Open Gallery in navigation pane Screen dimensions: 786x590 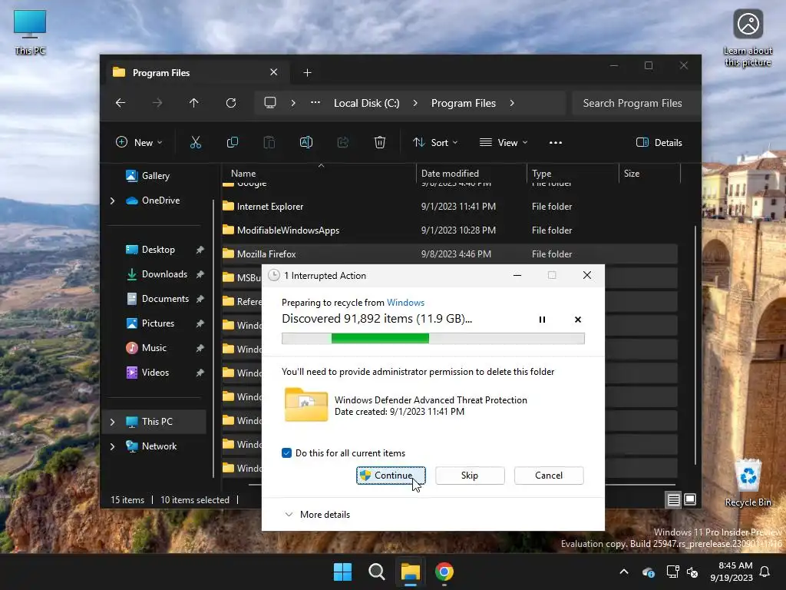tap(148, 176)
